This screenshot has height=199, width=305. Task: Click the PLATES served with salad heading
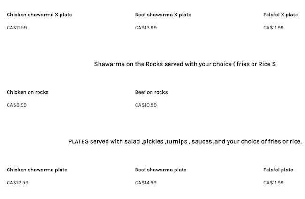click(x=185, y=141)
